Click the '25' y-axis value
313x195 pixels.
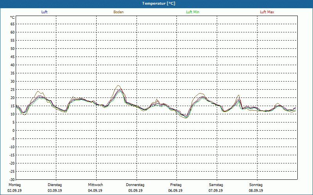(x=13, y=90)
